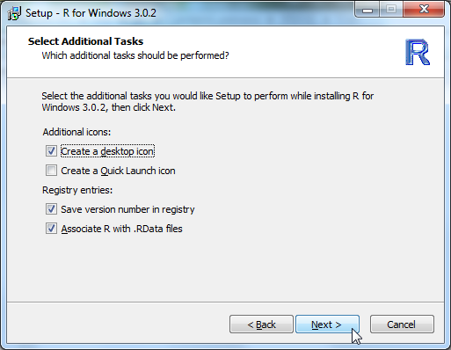Screen dimensions: 451x350
Task: Click the "Create a desktop icon" label text
Action: click(x=107, y=151)
